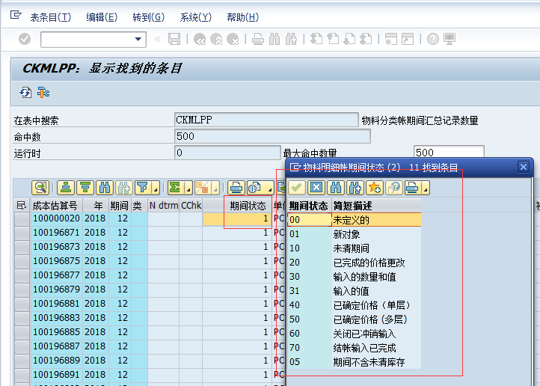Click the Find binoculars in main toolbar
The image size is (540, 386).
tap(274, 39)
